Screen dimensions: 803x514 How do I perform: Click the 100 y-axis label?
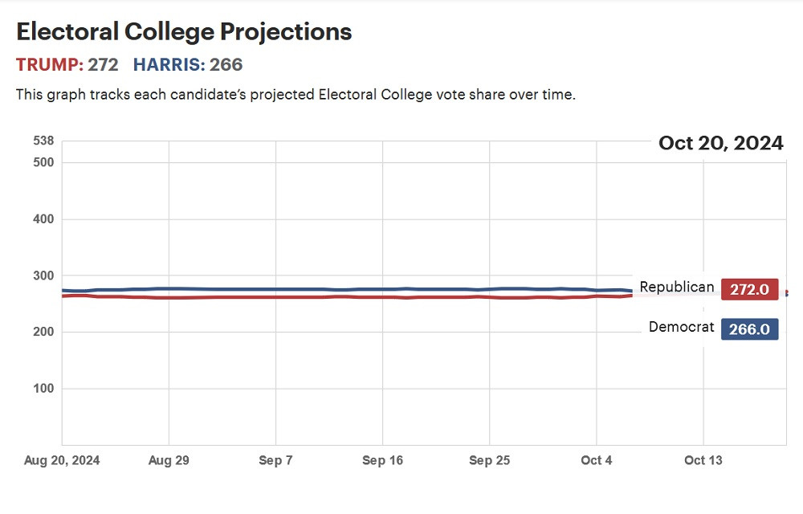point(43,389)
